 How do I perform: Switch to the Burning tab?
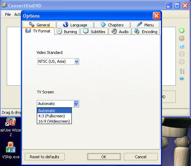click(67, 32)
